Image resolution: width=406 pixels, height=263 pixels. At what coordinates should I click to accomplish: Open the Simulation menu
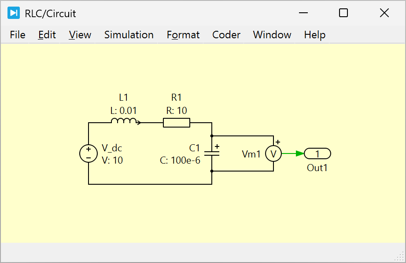(x=129, y=35)
